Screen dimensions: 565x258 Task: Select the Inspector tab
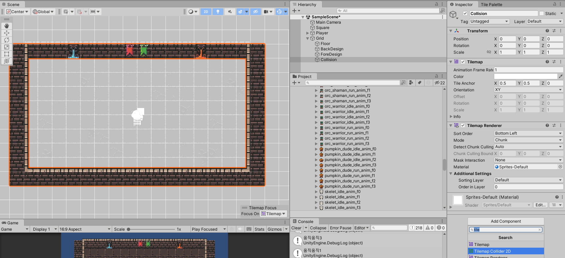tap(461, 4)
